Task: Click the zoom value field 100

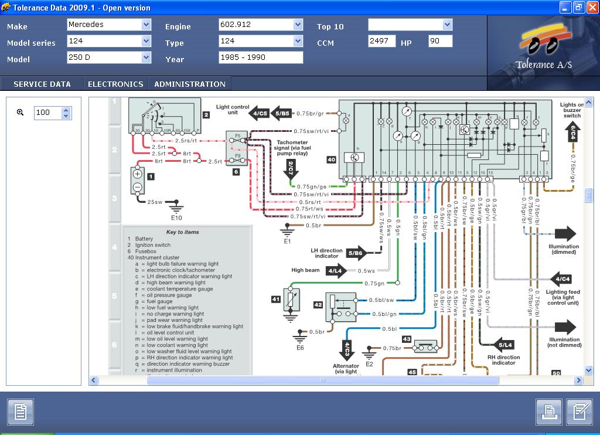Action: tap(48, 113)
